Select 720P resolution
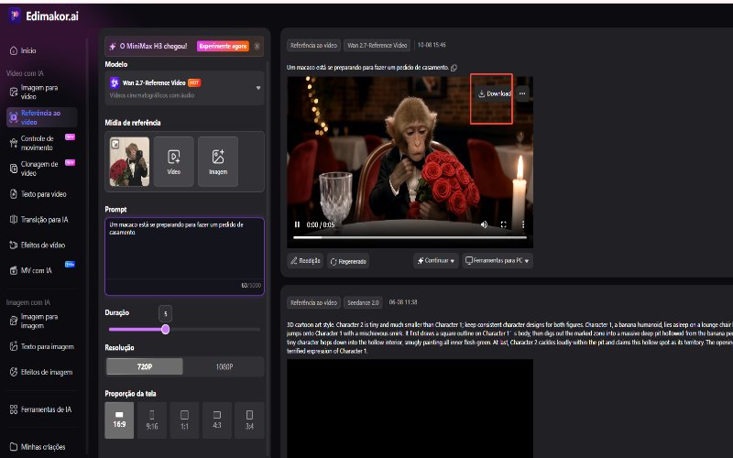Screen dimensions: 733x458 tap(145, 367)
